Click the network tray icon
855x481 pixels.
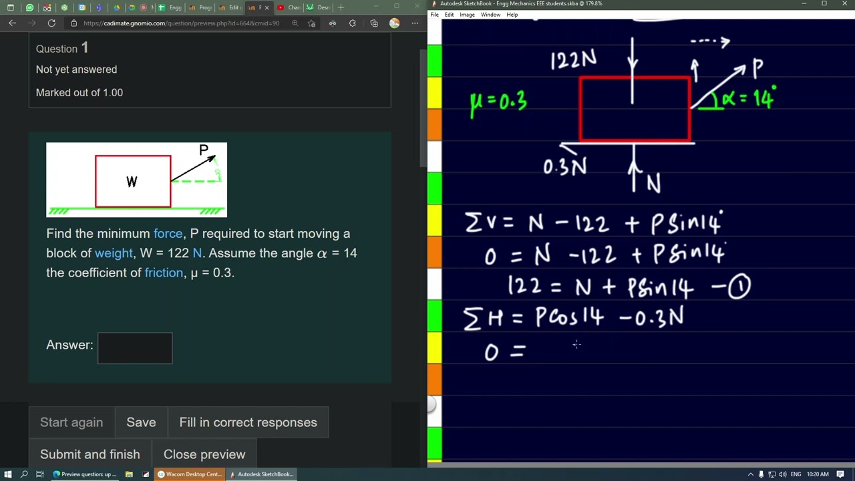pos(772,474)
